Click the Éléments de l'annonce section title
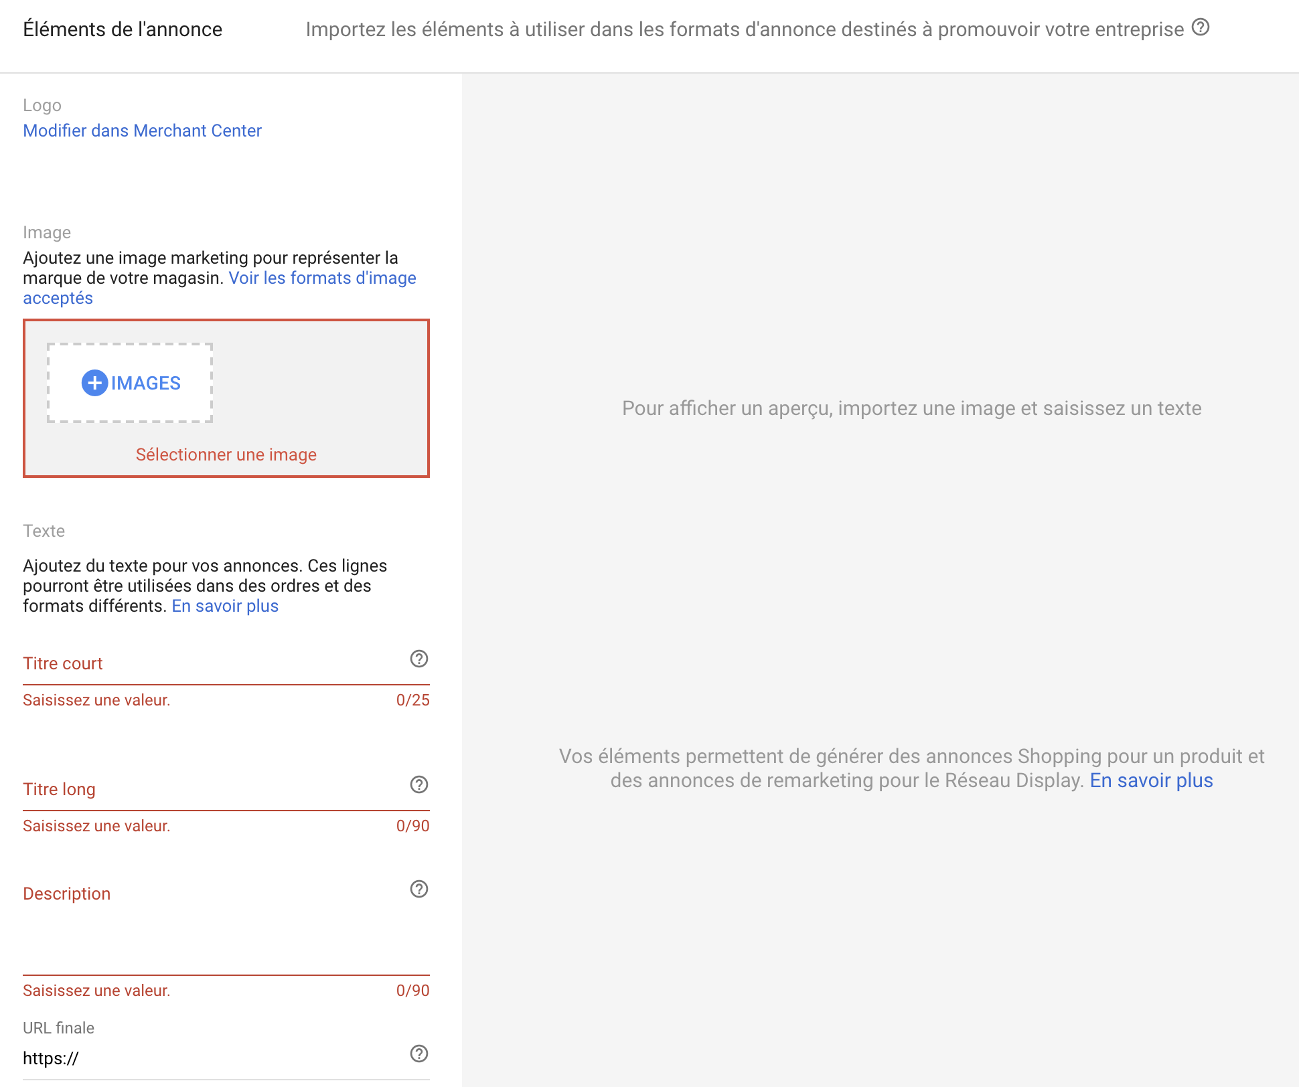Viewport: 1299px width, 1087px height. (123, 29)
